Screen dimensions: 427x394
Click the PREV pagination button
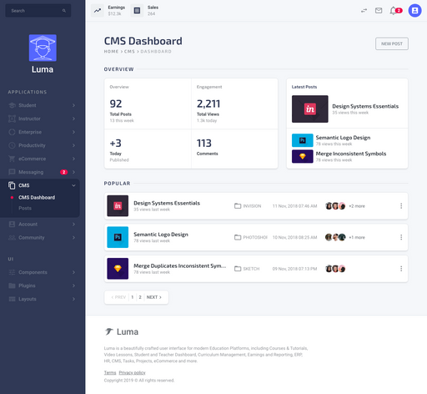coord(118,297)
